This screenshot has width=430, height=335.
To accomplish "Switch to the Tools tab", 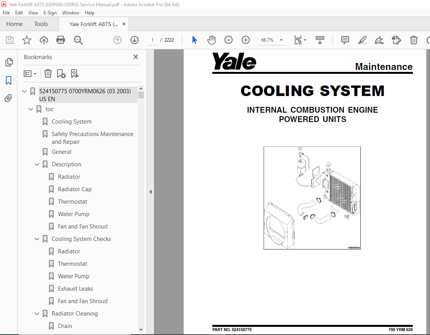I will coord(41,24).
